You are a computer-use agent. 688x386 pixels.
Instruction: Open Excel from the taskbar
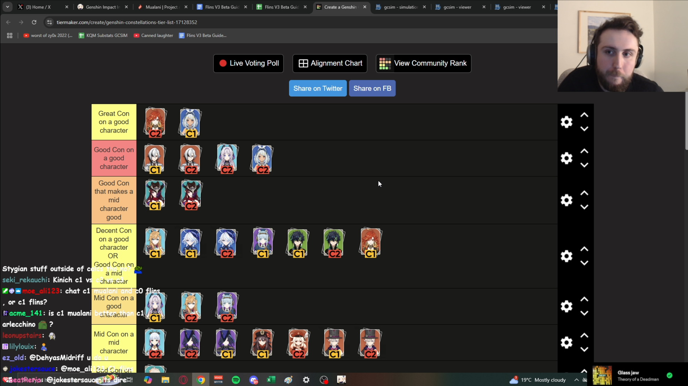click(x=271, y=380)
